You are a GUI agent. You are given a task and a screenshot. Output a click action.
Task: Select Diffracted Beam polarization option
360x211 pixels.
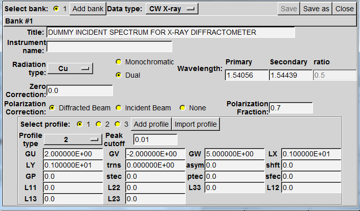(x=52, y=108)
